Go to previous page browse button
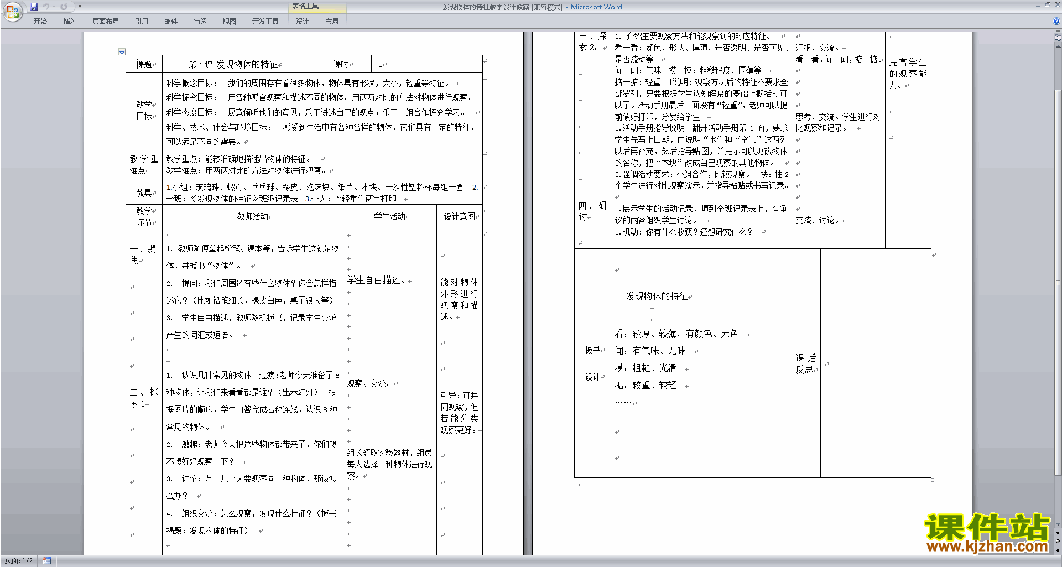Screen dimensions: 1062x567 point(1058,533)
